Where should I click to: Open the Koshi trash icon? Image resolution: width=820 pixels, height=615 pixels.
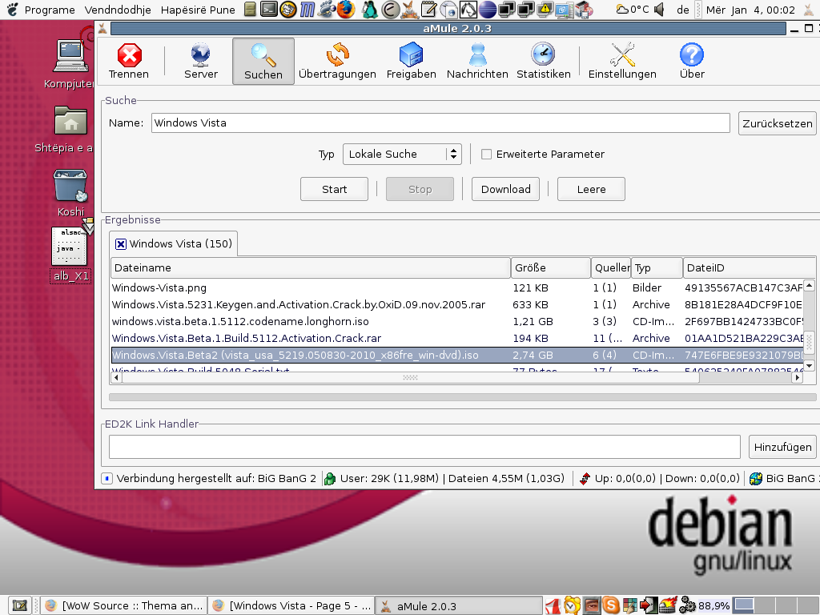pos(70,193)
